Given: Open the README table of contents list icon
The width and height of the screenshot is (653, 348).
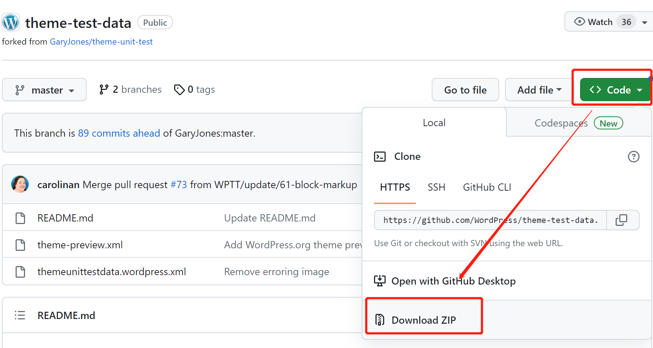Looking at the screenshot, I should 20,315.
